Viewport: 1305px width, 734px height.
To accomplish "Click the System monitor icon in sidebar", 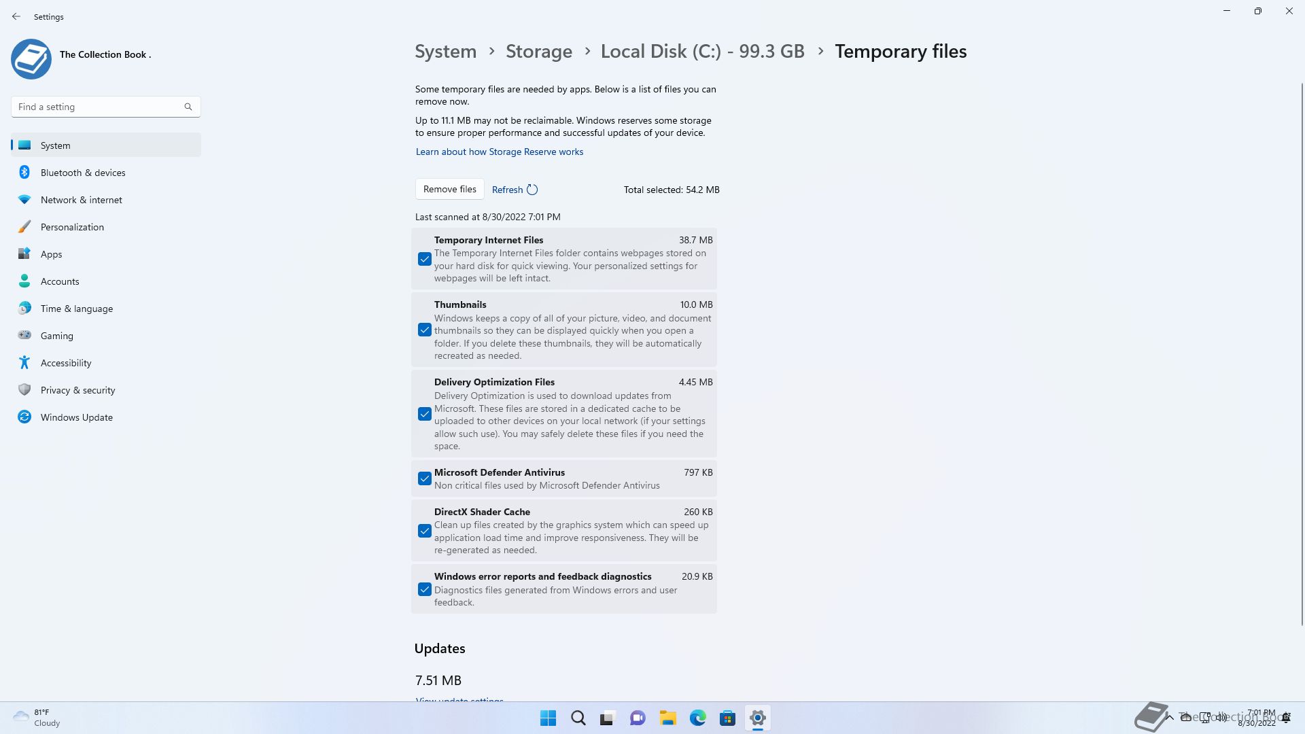I will tap(24, 145).
